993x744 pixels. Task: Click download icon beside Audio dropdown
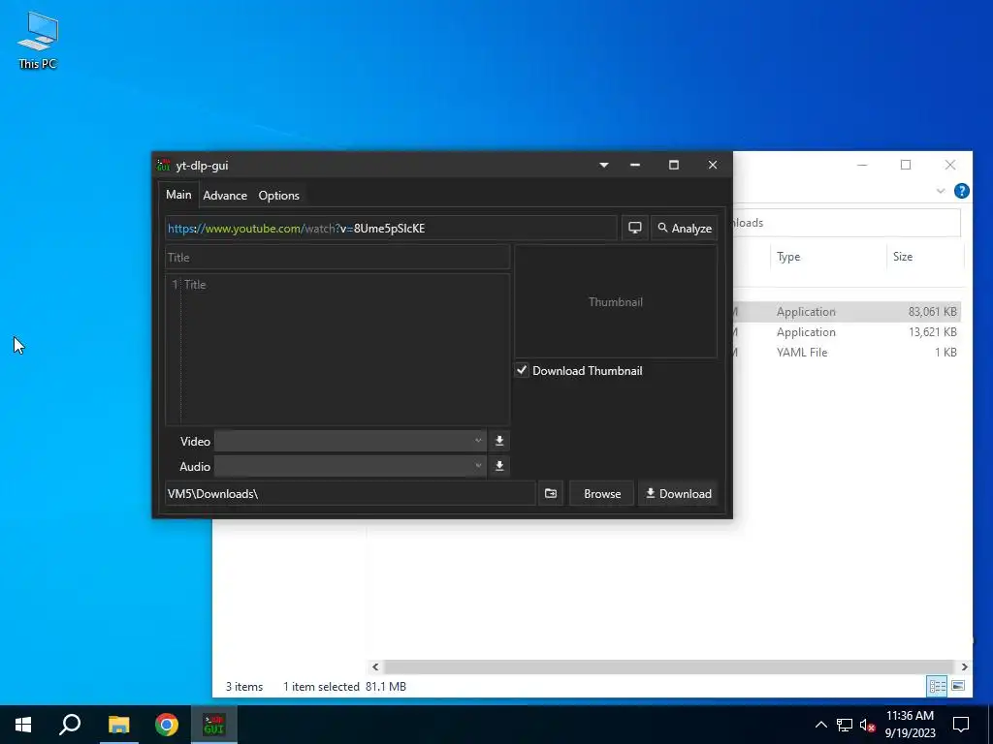(499, 466)
